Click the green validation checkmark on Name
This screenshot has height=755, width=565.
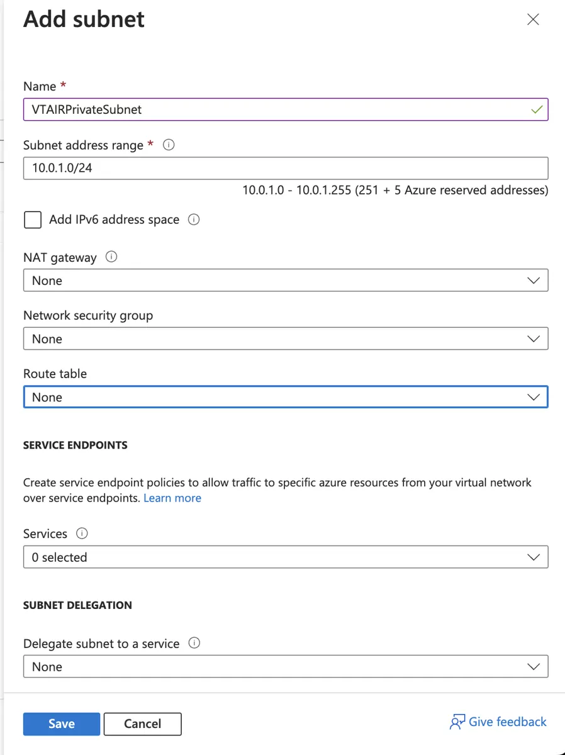point(537,109)
